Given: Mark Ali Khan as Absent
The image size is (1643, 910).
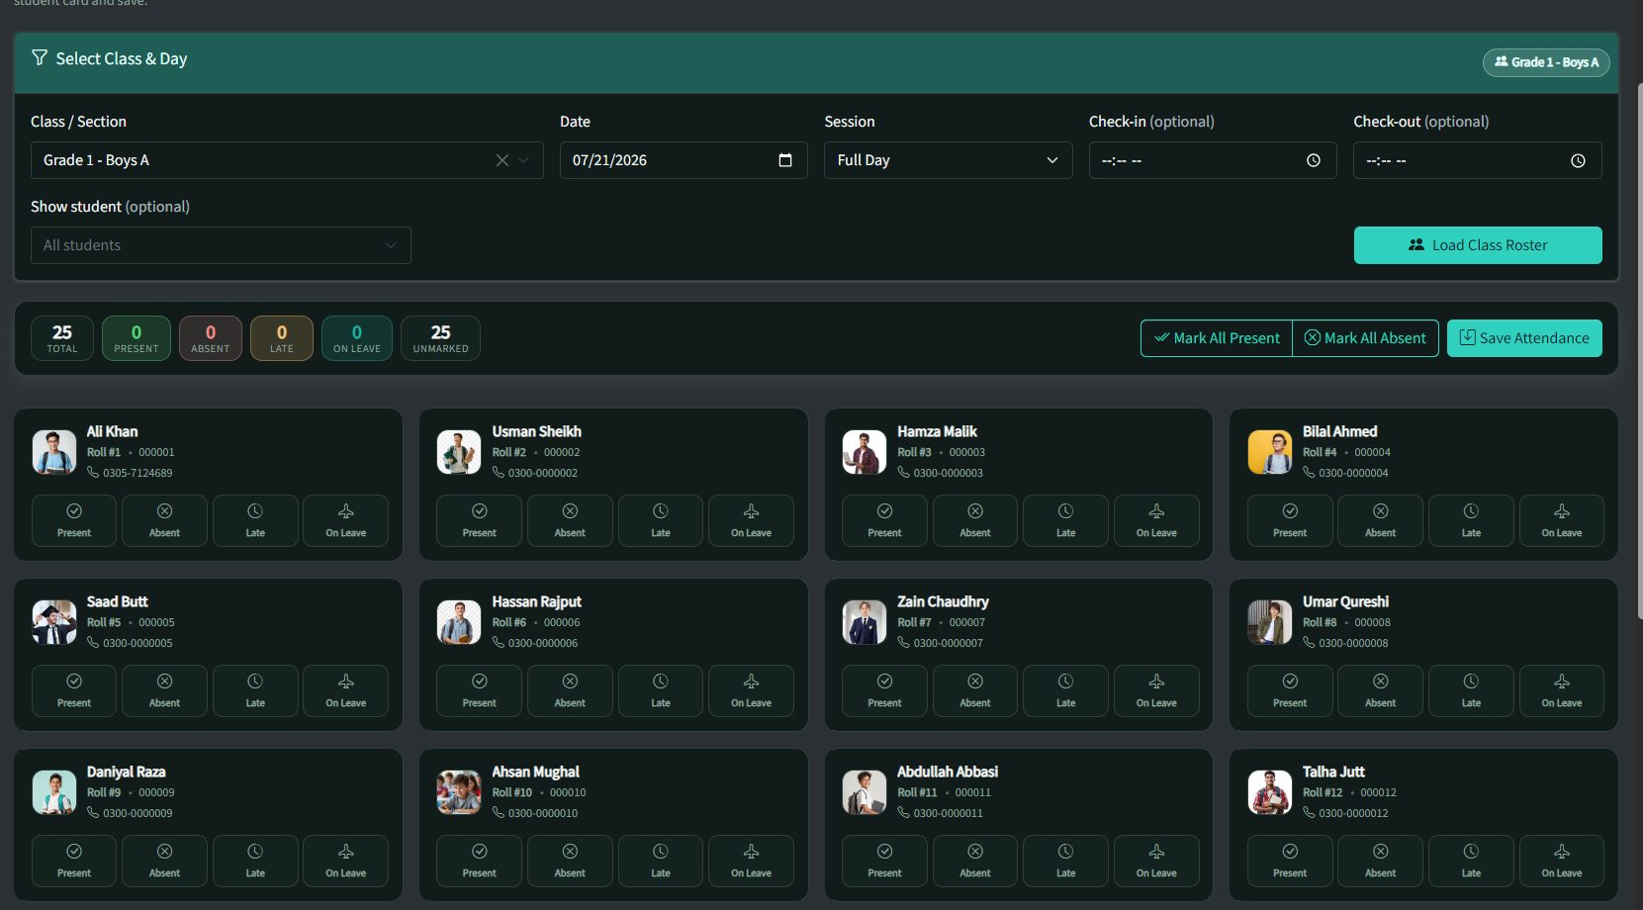Looking at the screenshot, I should pyautogui.click(x=164, y=520).
